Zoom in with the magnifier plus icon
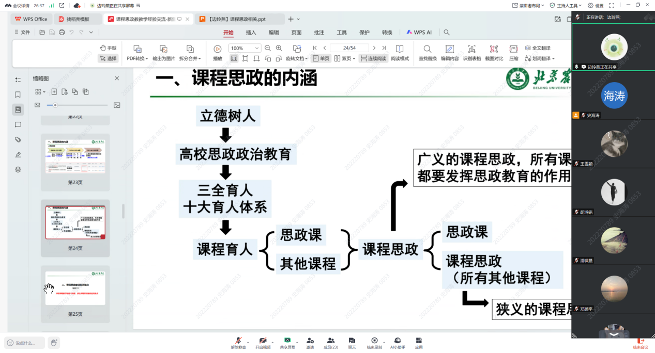The image size is (655, 353). (279, 48)
